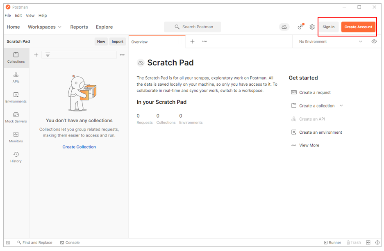Click the environment quick look eye icon
The height and width of the screenshot is (251, 384).
374,41
